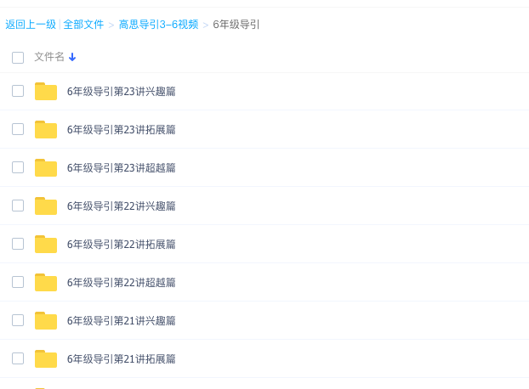This screenshot has width=529, height=389.
Task: Open folder icon for 6年级导引第22讲拓展篇
Action: [x=46, y=244]
